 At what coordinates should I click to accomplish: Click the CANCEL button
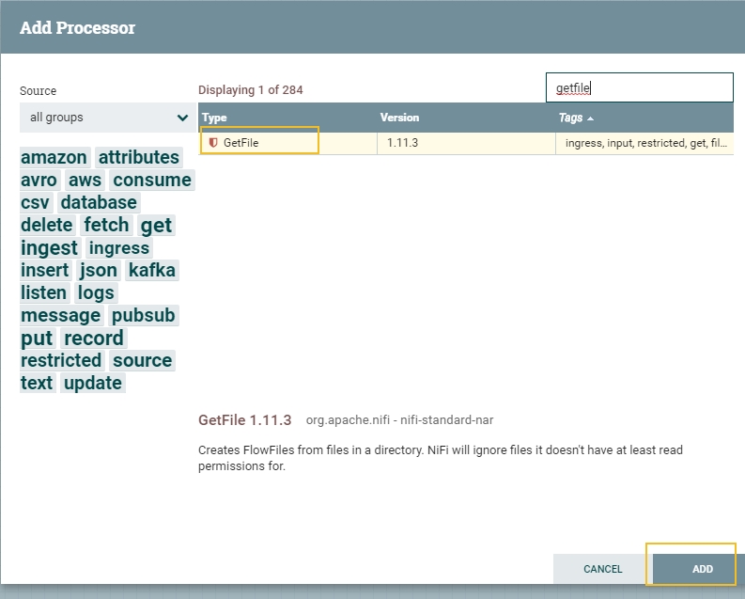[602, 569]
